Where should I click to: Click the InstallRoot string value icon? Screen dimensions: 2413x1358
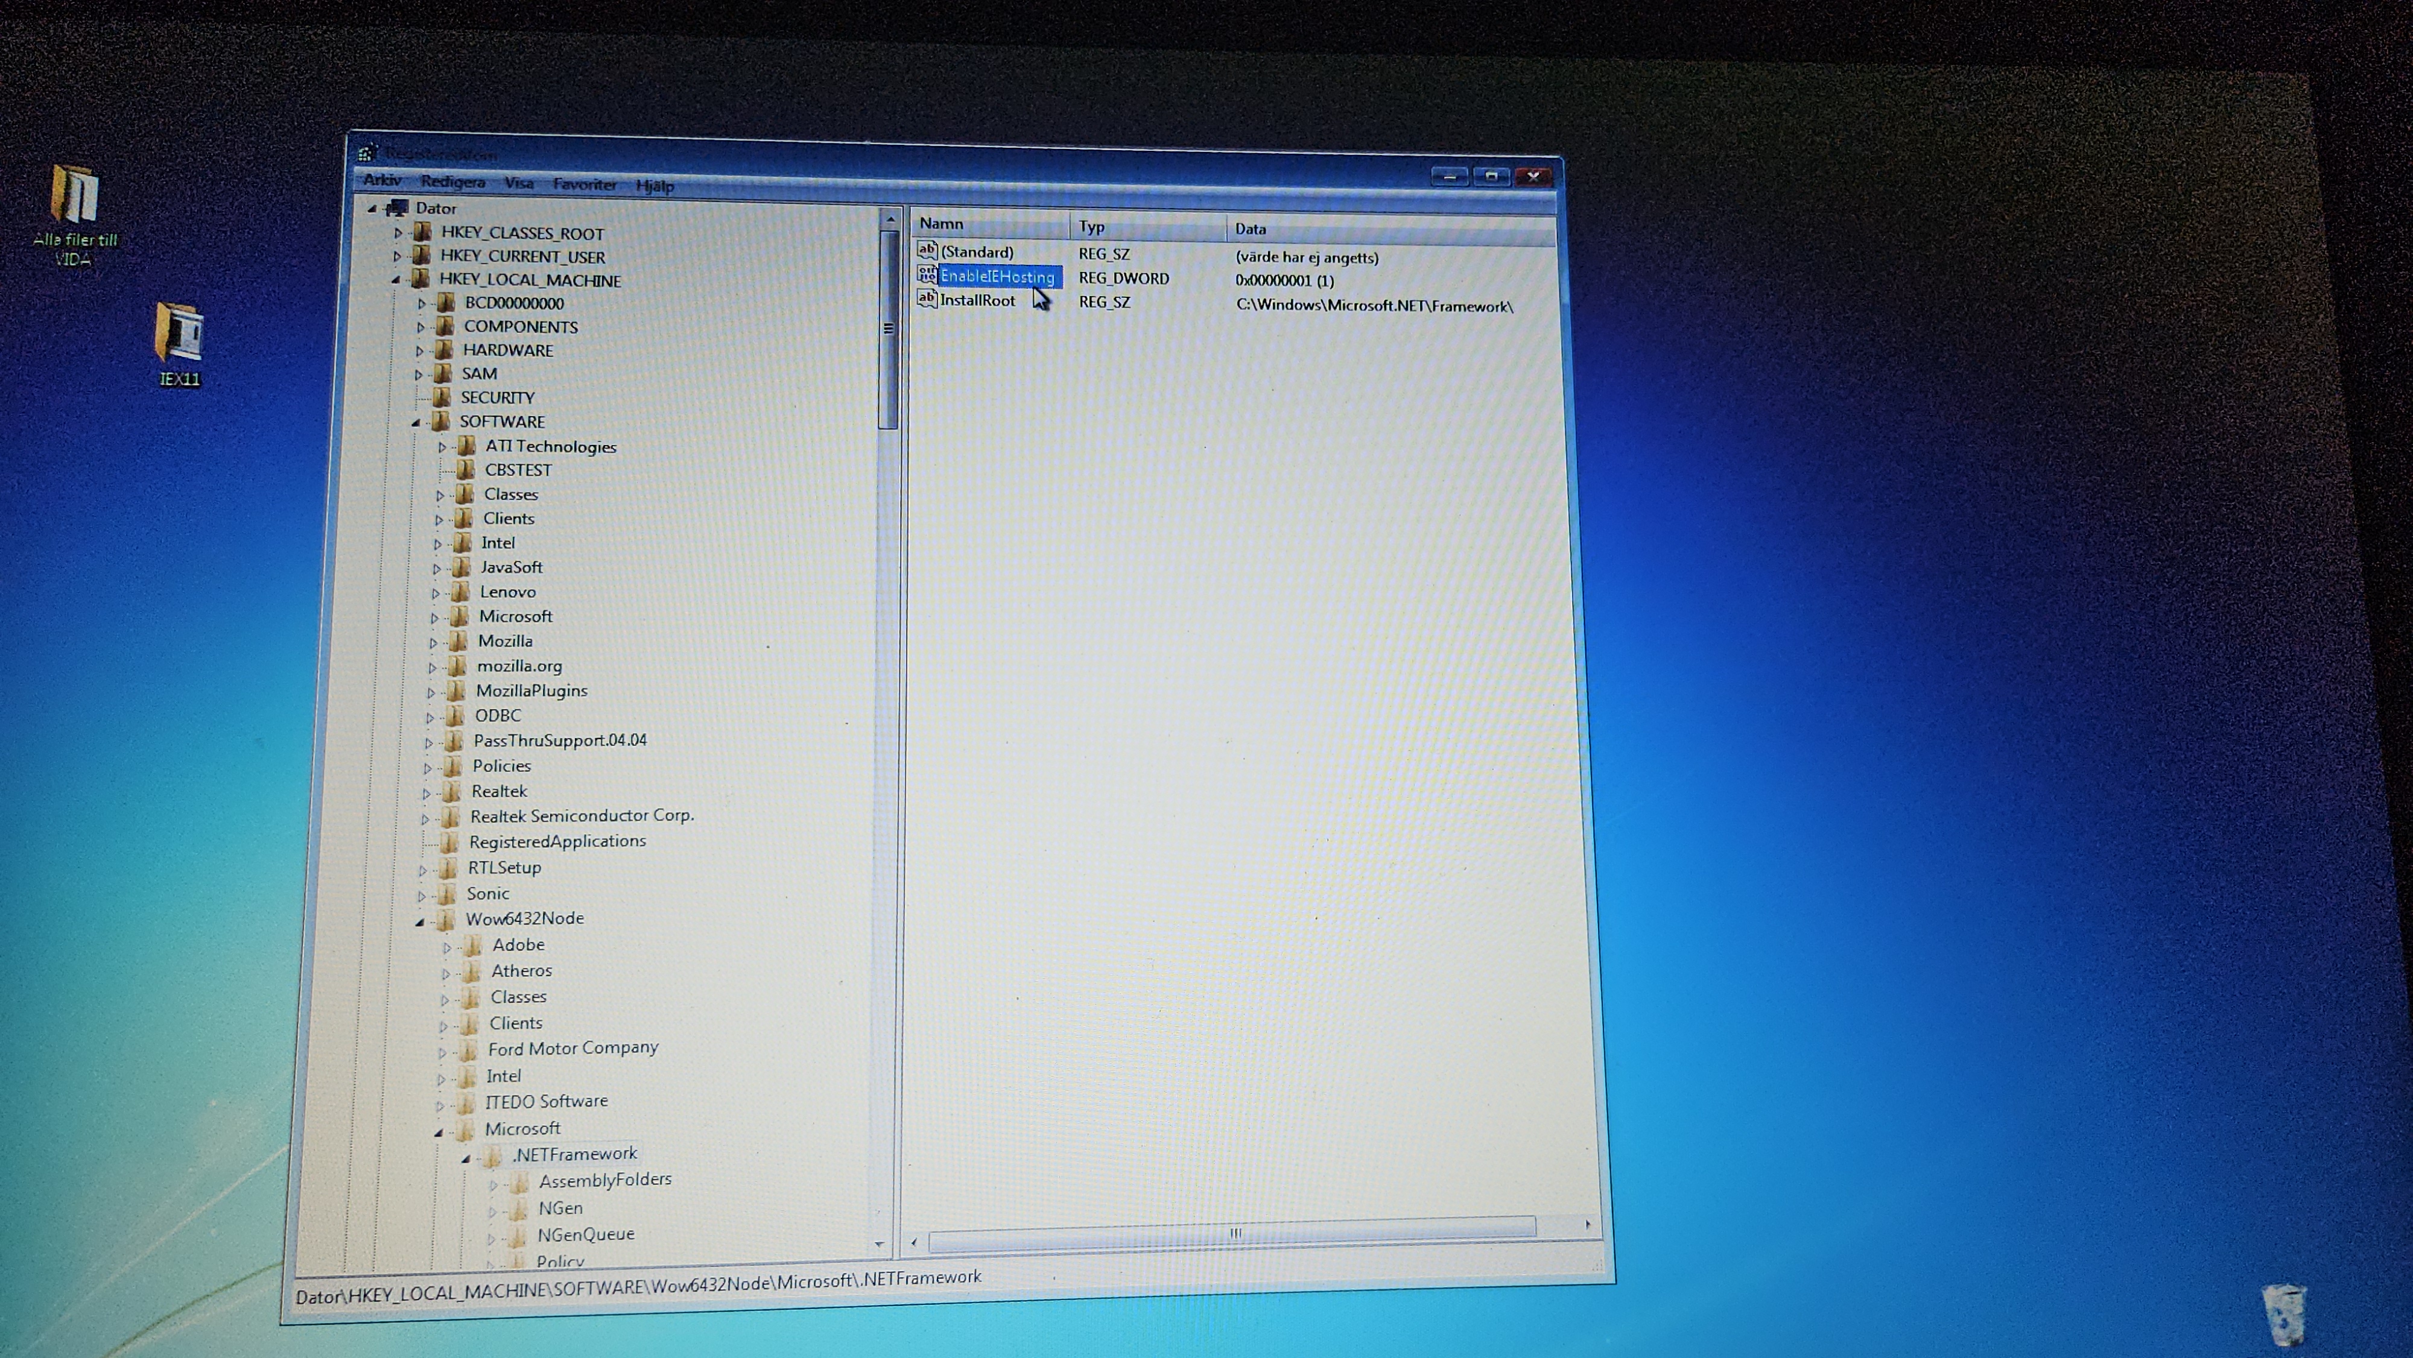(x=927, y=298)
